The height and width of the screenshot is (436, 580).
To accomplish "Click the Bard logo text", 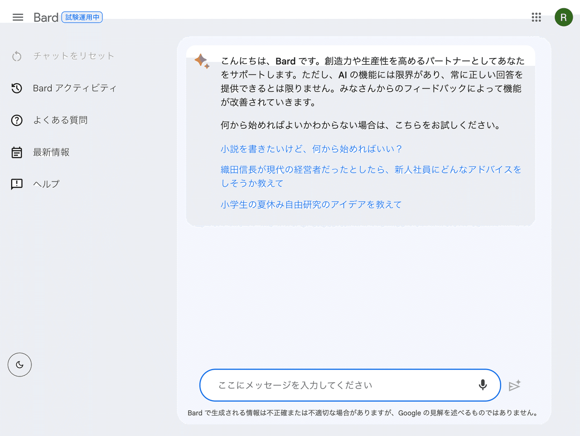I will [x=46, y=17].
